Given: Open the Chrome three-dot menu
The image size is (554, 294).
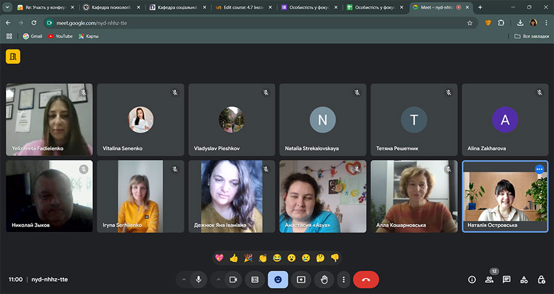Looking at the screenshot, I should [x=546, y=23].
